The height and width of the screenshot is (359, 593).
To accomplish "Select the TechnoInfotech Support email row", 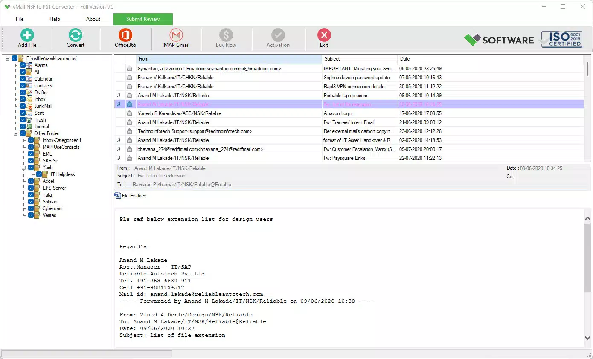I will [x=349, y=131].
